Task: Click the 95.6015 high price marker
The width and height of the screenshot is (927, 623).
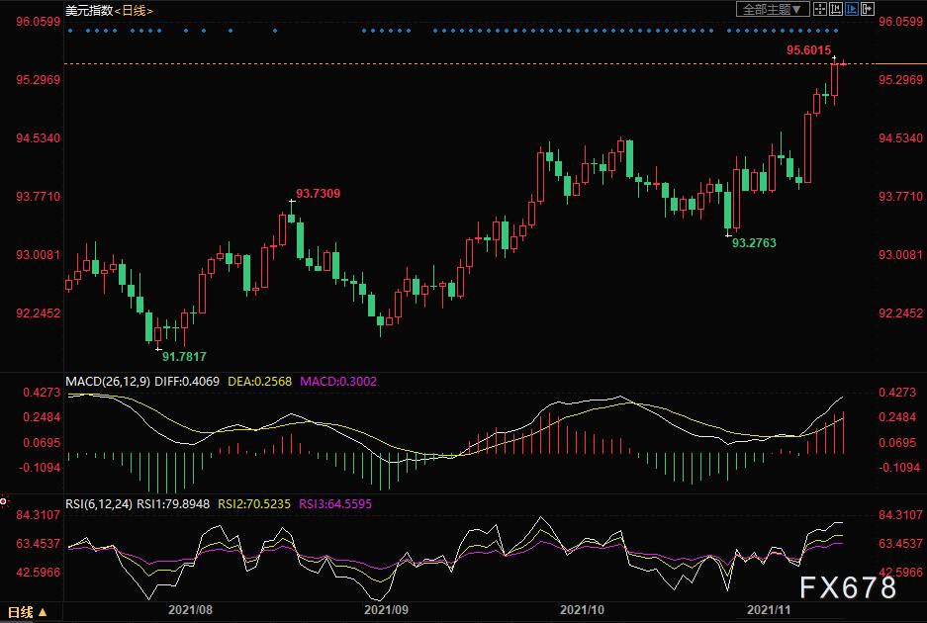Action: click(808, 49)
